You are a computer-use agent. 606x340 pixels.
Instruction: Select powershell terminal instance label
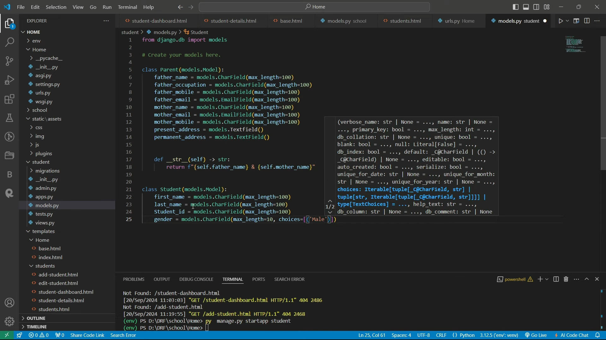pos(515,279)
